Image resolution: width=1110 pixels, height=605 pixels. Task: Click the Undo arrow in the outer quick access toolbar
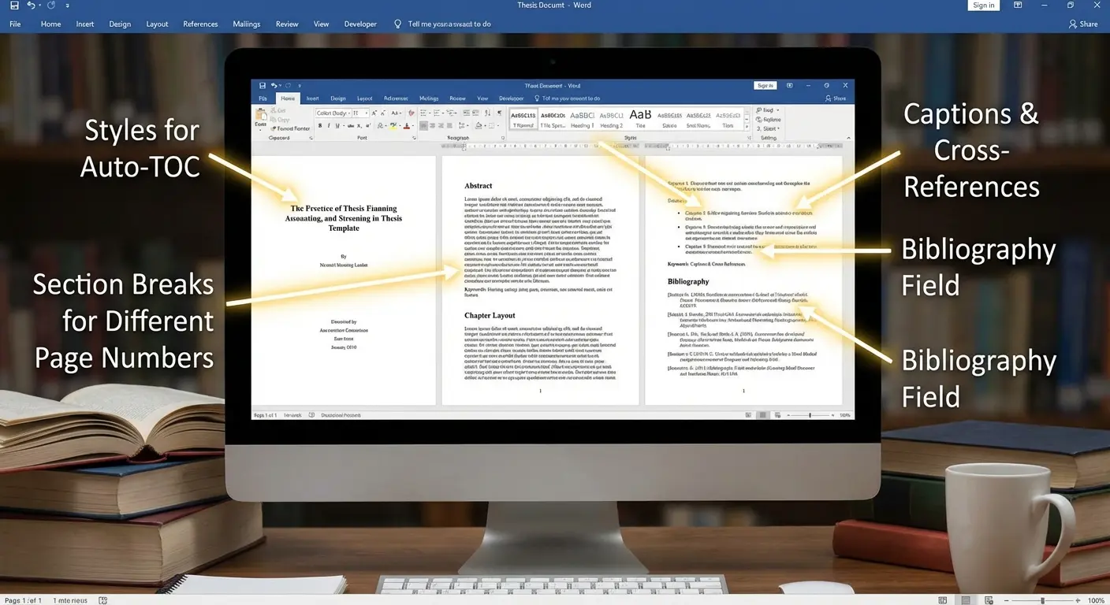point(31,6)
